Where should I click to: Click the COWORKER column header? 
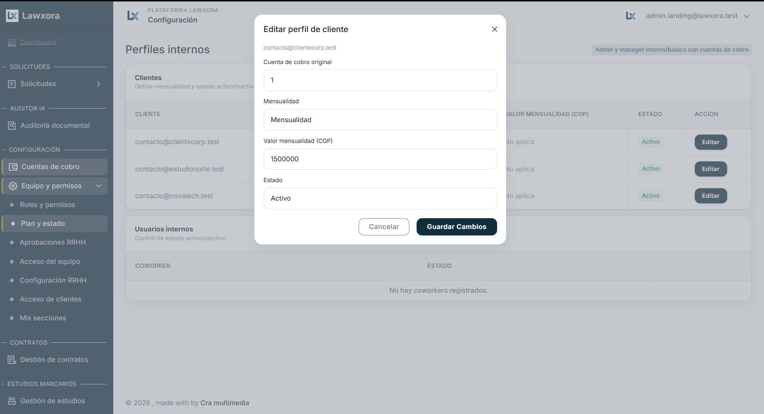pos(152,266)
